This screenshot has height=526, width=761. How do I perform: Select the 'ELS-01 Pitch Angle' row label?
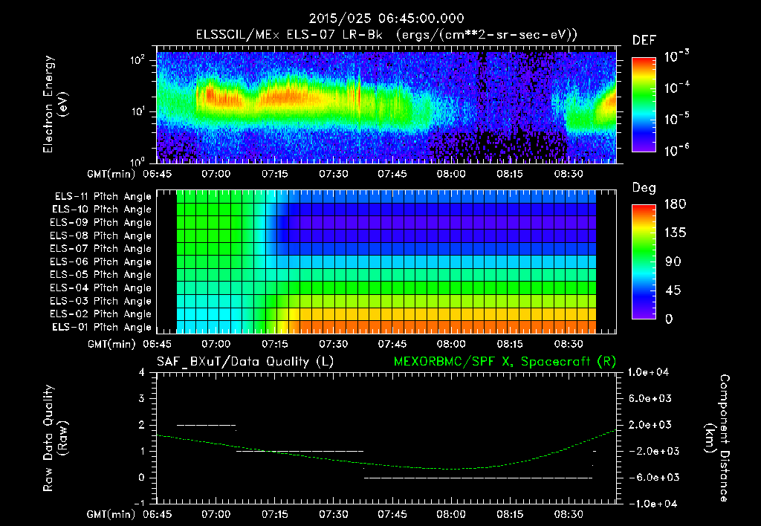click(102, 328)
